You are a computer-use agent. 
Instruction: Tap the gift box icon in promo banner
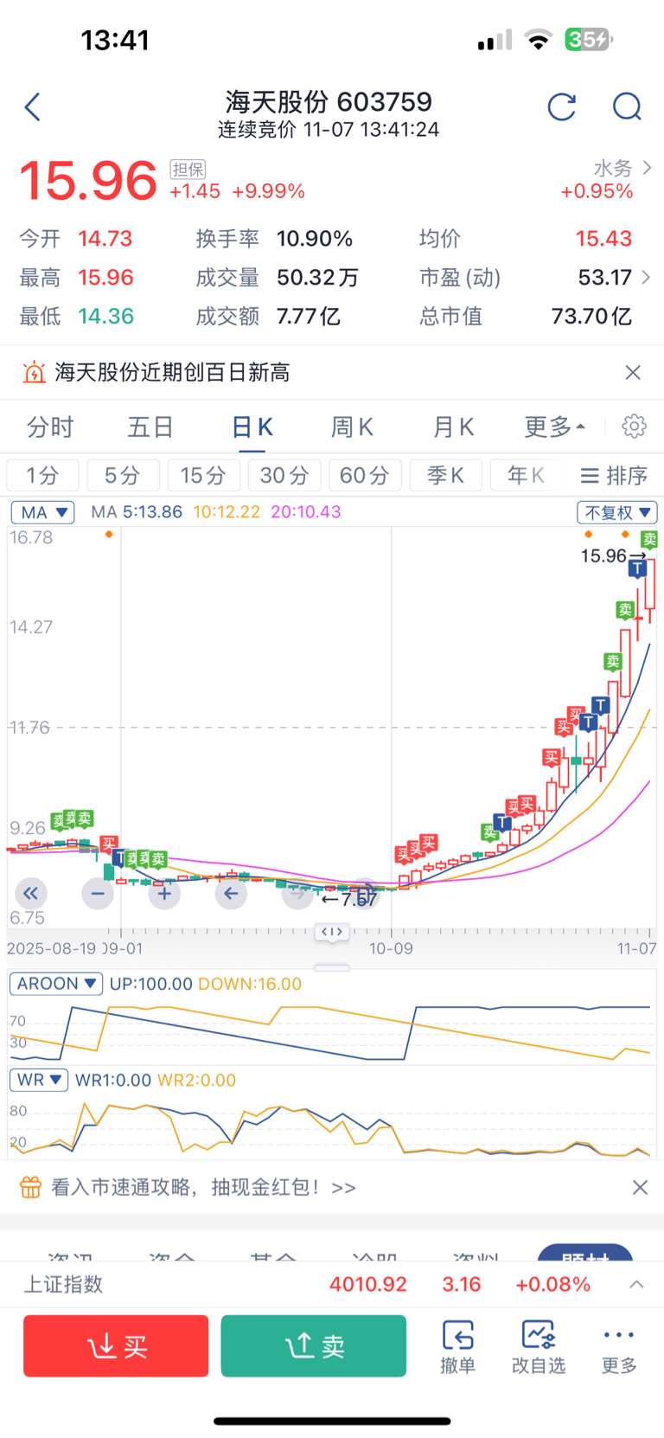pos(30,1187)
